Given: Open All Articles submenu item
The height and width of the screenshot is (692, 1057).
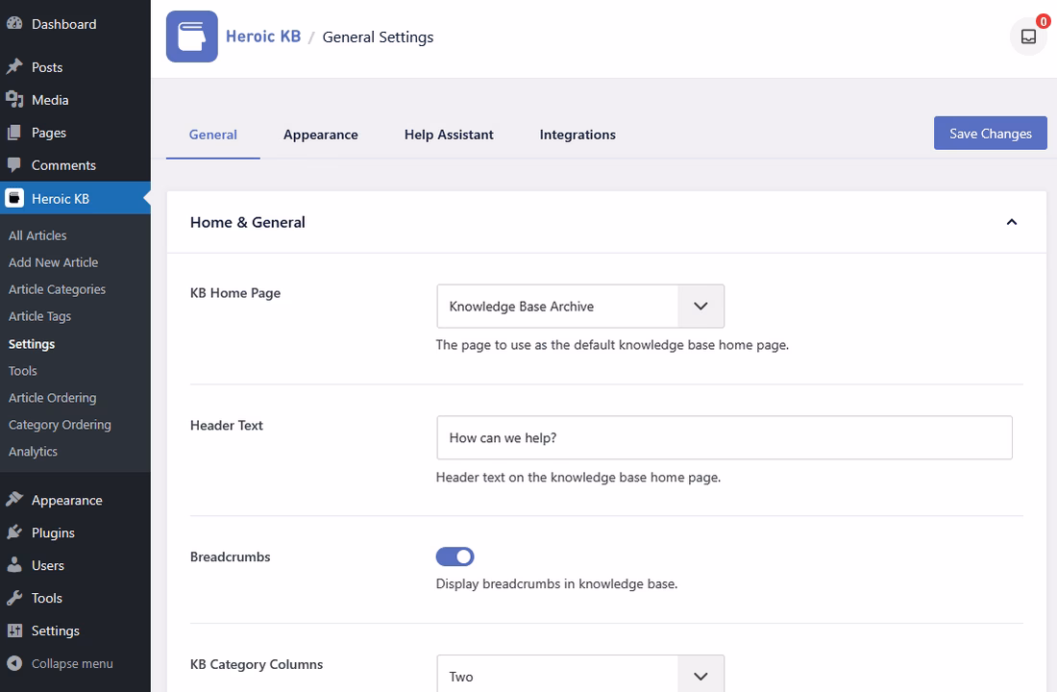Looking at the screenshot, I should click(x=37, y=235).
